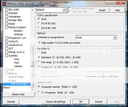This screenshot has height=107, width=128.
Task: Click the Reset button
Action: 102,10
